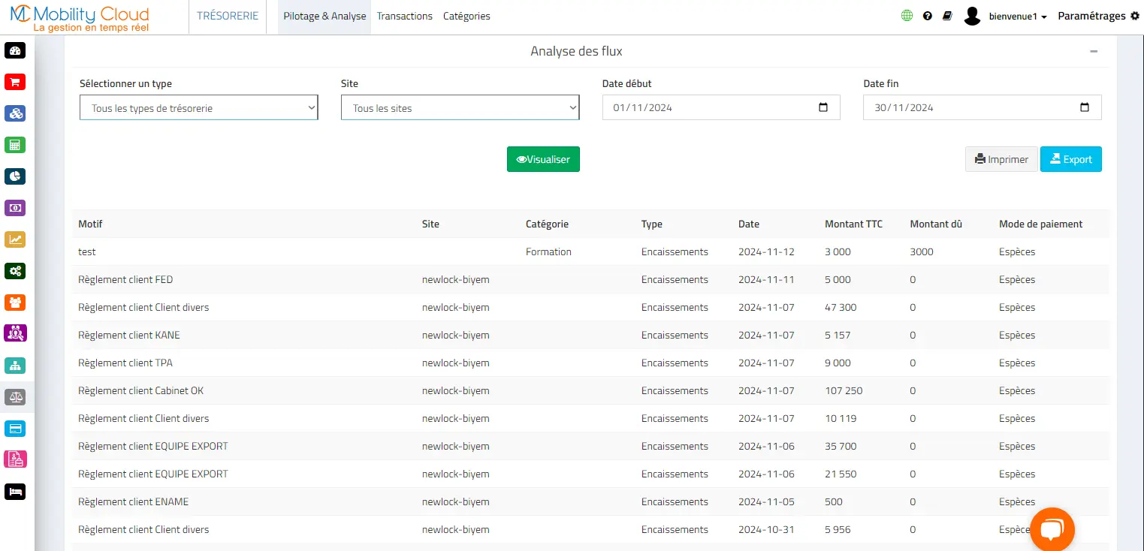The width and height of the screenshot is (1144, 551).
Task: Open the blue stock cubes module
Action: [x=15, y=113]
